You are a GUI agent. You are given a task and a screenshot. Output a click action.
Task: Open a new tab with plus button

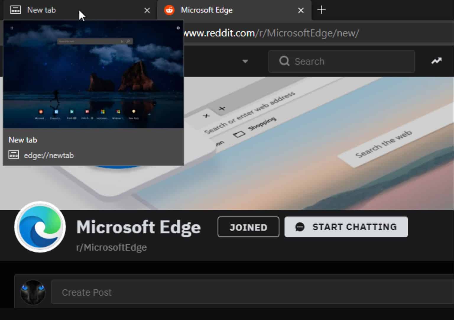[321, 10]
